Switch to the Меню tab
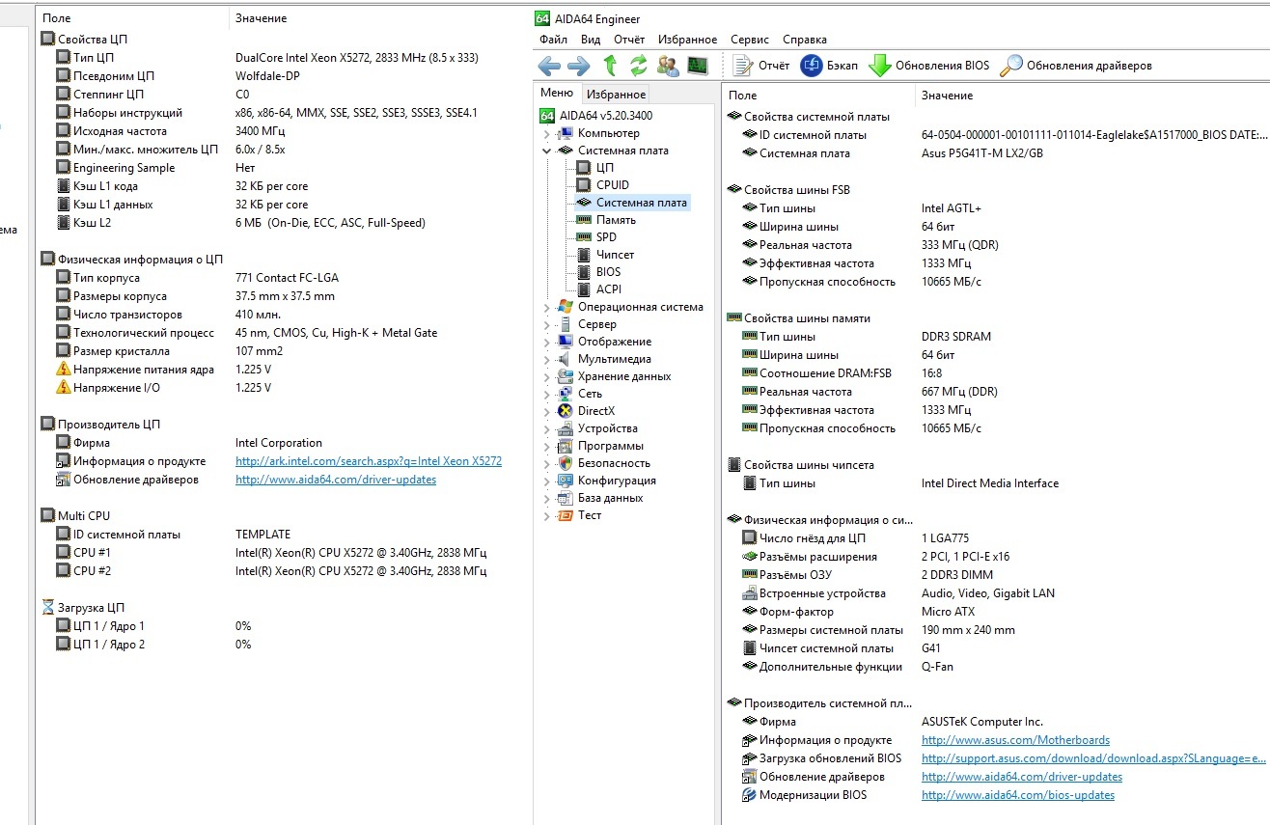 coord(557,93)
